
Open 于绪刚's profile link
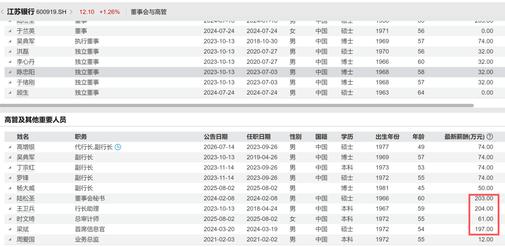pyautogui.click(x=26, y=82)
